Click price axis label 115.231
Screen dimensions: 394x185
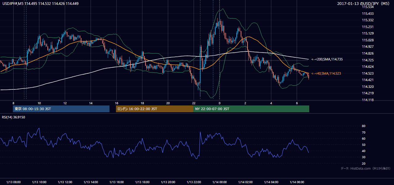pyautogui.click(x=368, y=27)
